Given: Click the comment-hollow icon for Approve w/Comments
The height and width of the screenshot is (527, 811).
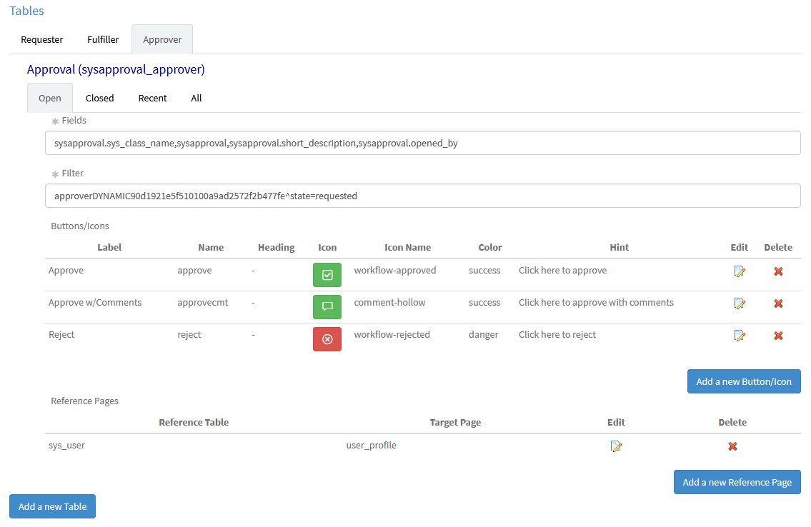Looking at the screenshot, I should 327,306.
